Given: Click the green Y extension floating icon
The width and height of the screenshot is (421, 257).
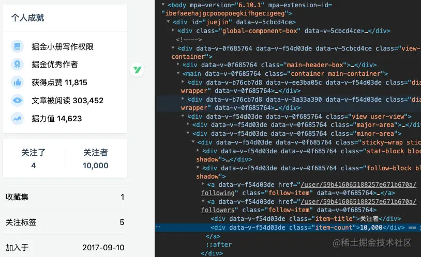Looking at the screenshot, I should pyautogui.click(x=137, y=70).
